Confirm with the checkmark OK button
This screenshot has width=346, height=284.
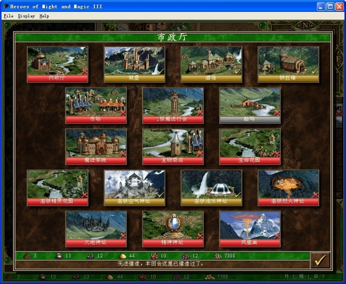point(320,260)
